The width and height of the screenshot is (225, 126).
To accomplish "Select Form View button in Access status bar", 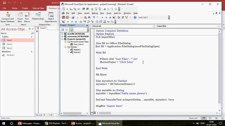I will click(204, 118).
